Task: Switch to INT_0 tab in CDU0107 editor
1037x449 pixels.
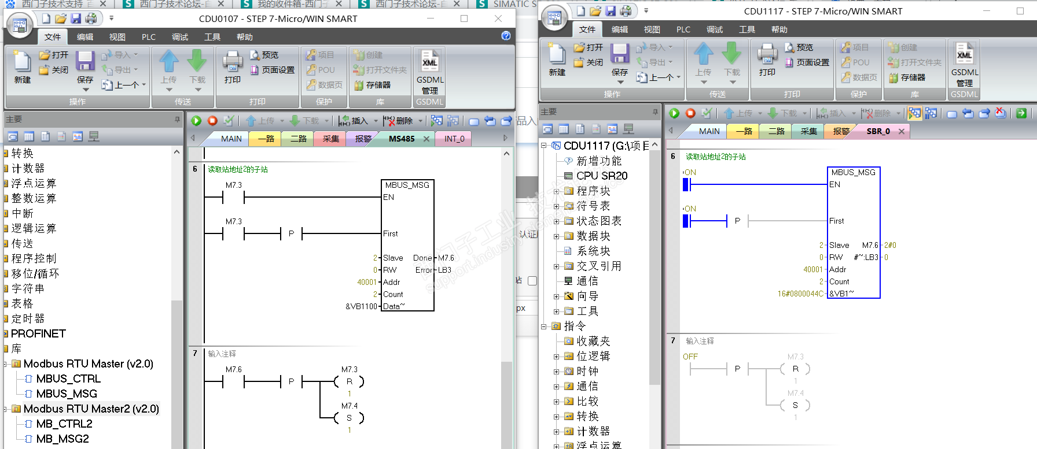Action: pos(454,139)
